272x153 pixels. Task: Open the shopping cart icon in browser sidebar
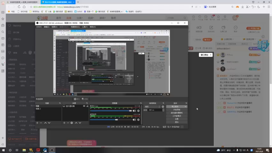coord(3,64)
